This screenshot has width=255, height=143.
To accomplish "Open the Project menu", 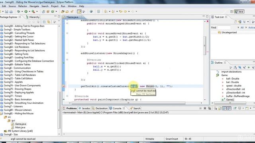I will coord(55,6).
